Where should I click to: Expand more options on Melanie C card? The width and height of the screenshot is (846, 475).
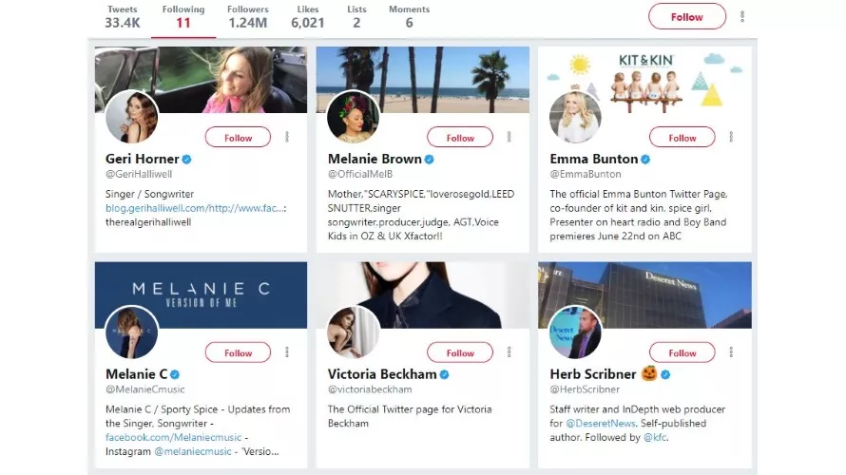click(286, 352)
